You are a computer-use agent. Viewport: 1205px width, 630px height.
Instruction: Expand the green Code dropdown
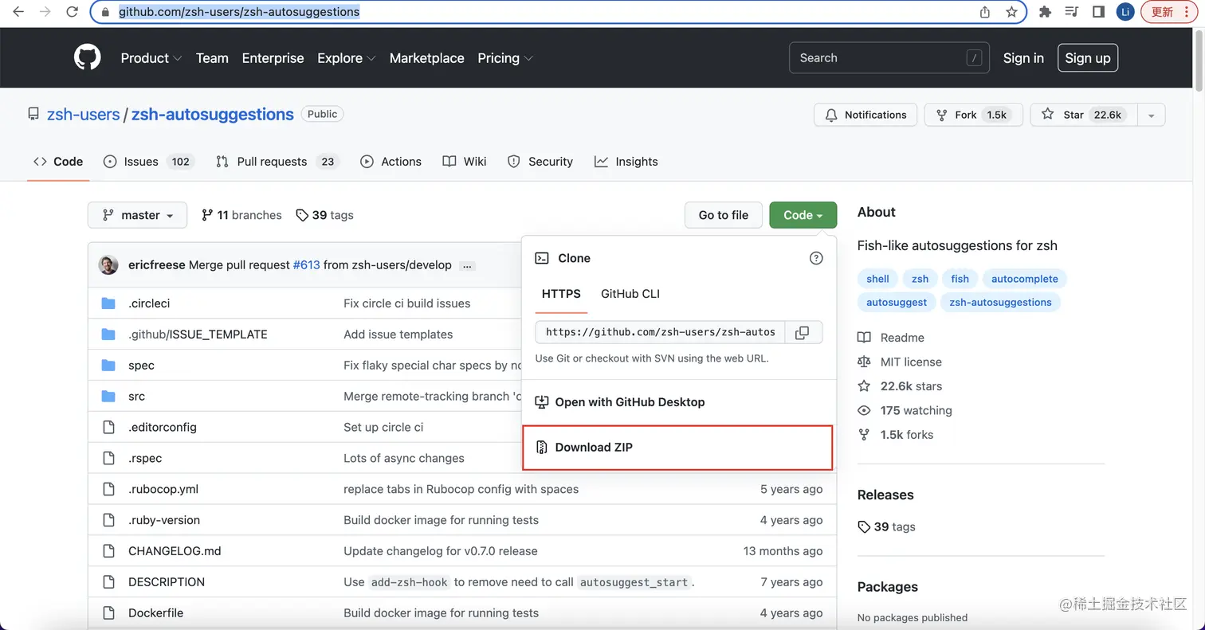coord(803,215)
